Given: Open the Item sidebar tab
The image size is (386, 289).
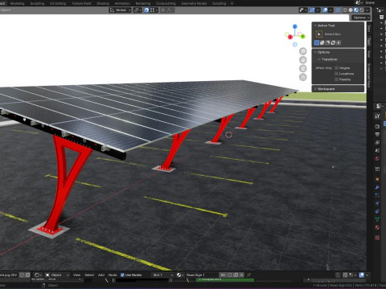Looking at the screenshot, I should (x=369, y=29).
